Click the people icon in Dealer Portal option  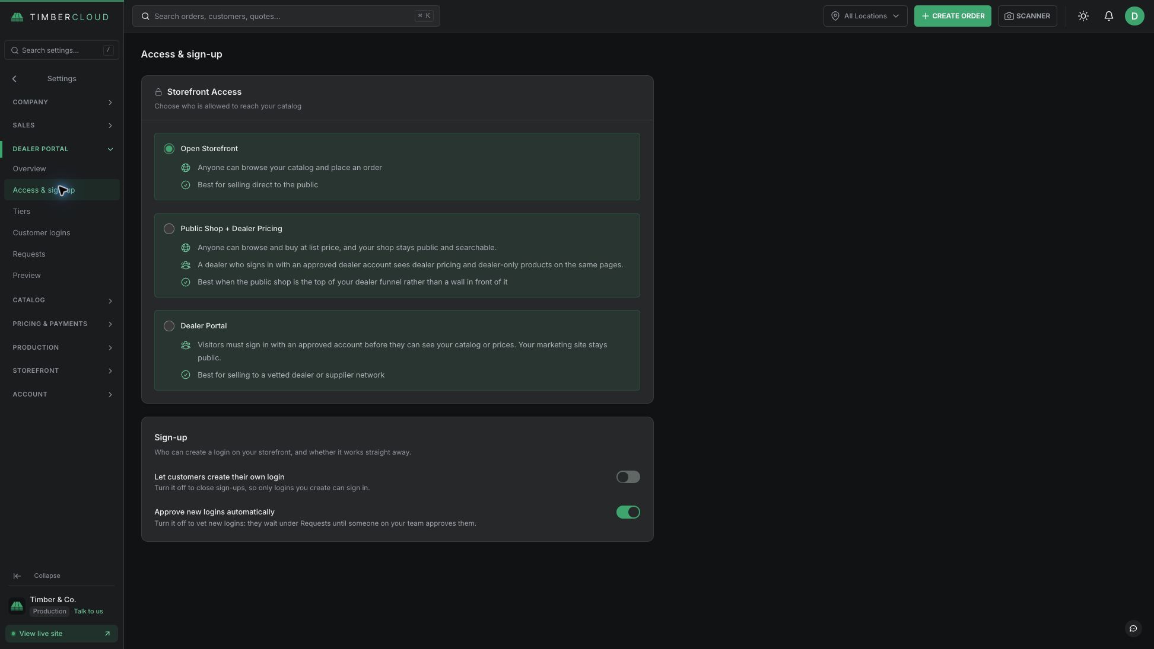(x=186, y=345)
